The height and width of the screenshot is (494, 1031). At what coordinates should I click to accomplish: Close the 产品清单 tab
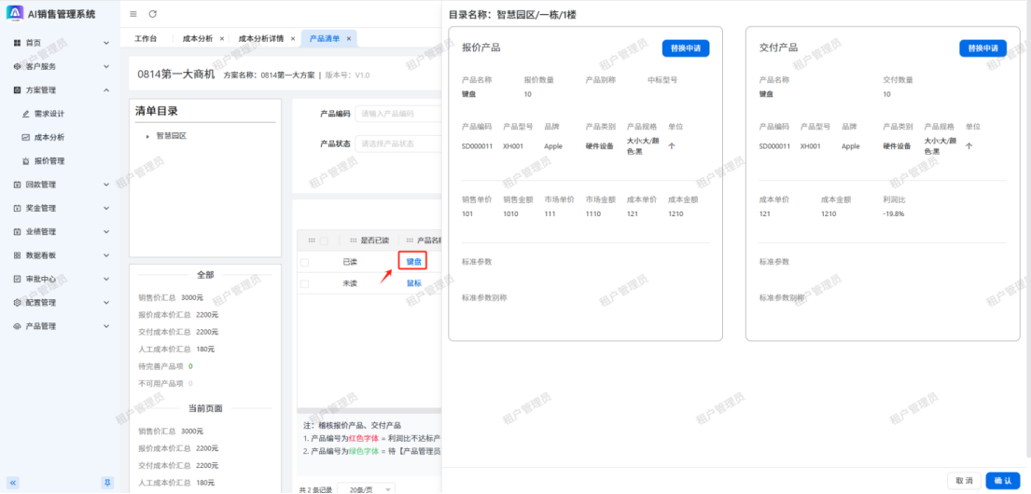click(349, 39)
